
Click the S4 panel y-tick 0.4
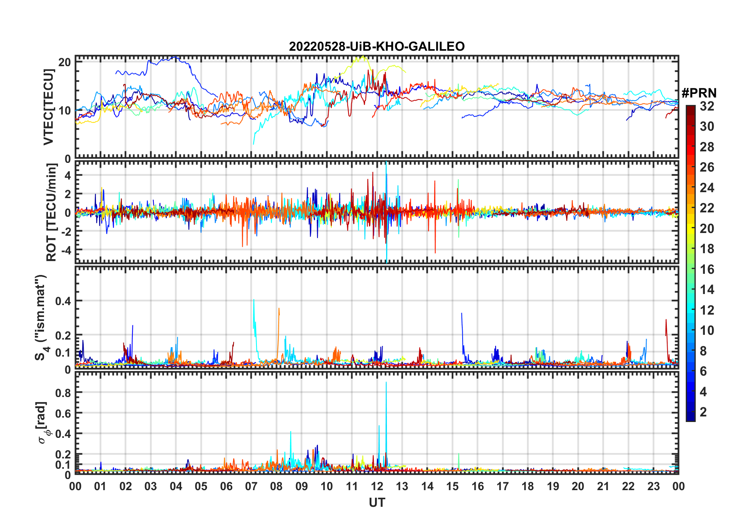point(63,301)
